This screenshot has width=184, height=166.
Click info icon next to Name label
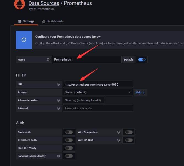[x=48, y=59]
